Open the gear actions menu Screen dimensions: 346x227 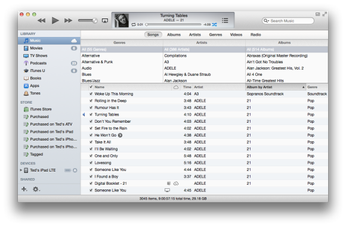(36, 189)
